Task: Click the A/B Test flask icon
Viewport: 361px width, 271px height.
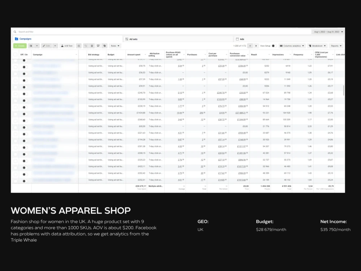Action: (62, 46)
